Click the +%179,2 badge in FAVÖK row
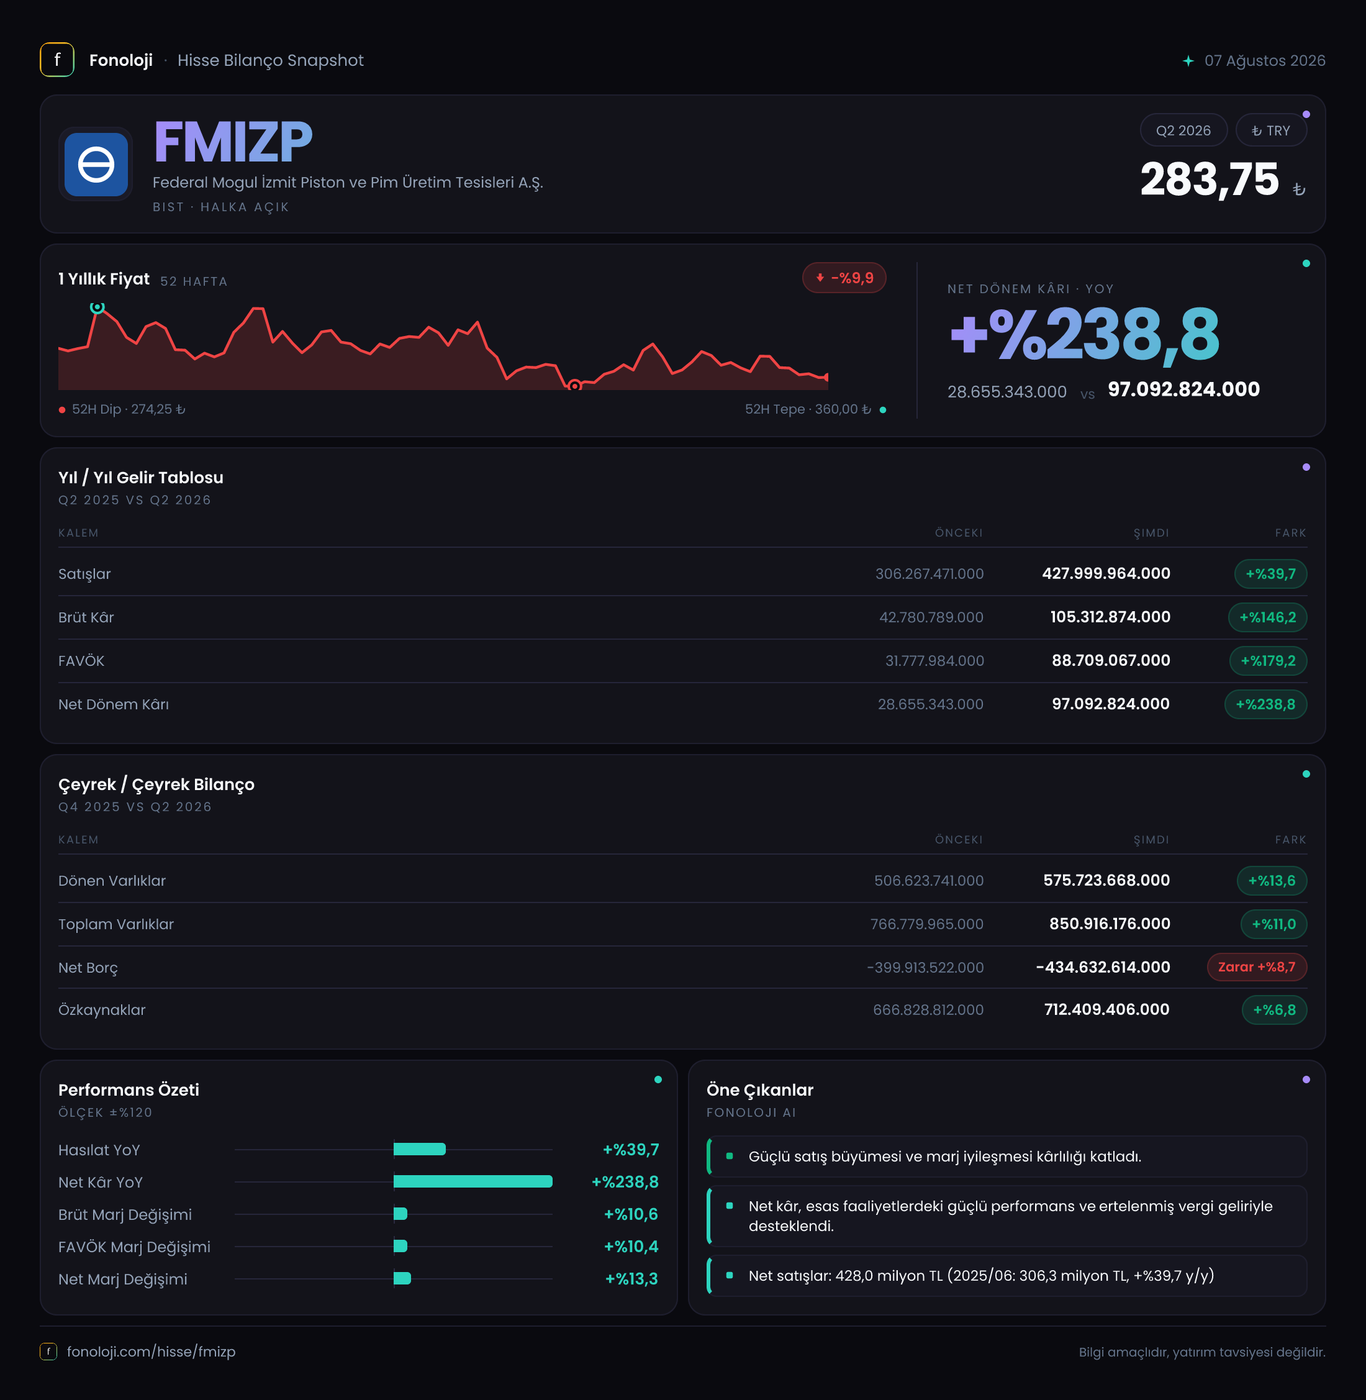Image resolution: width=1366 pixels, height=1400 pixels. [x=1269, y=660]
